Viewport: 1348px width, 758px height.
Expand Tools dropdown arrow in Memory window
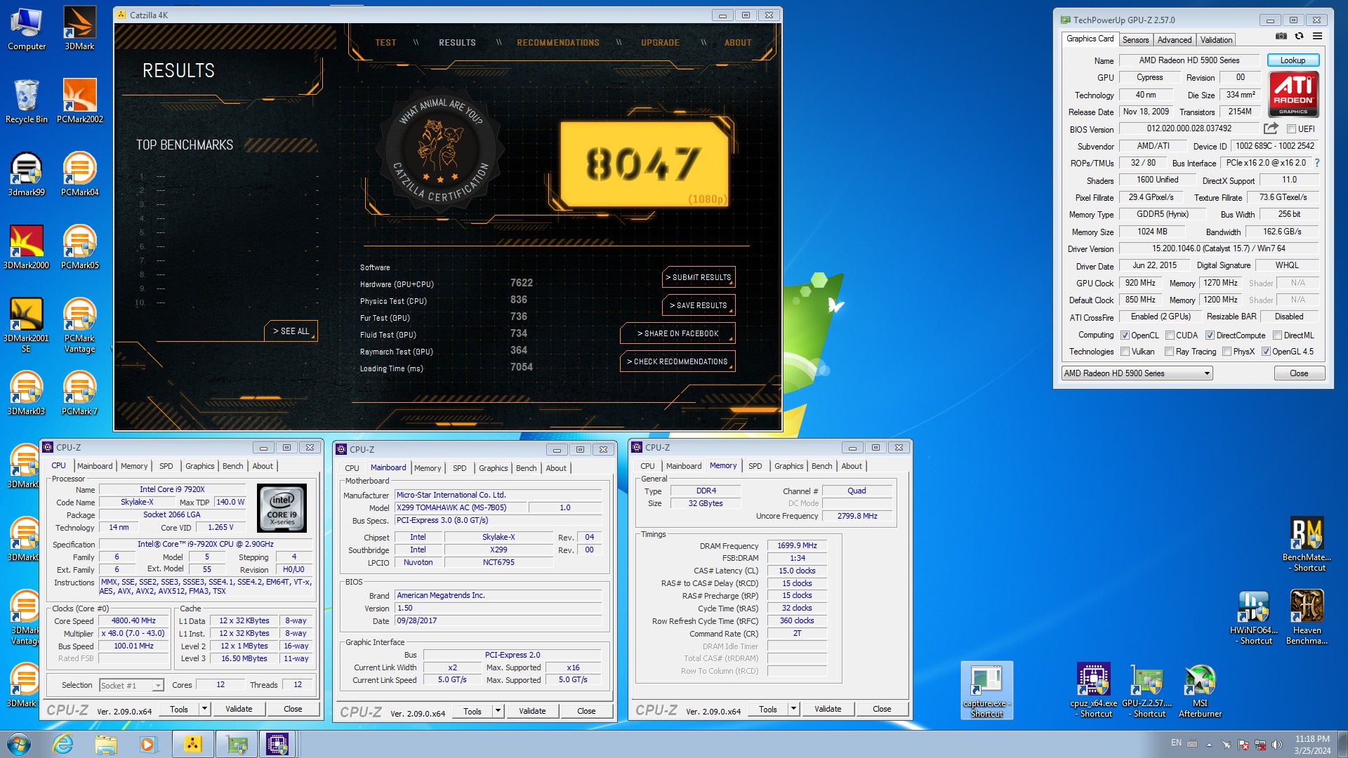[793, 709]
